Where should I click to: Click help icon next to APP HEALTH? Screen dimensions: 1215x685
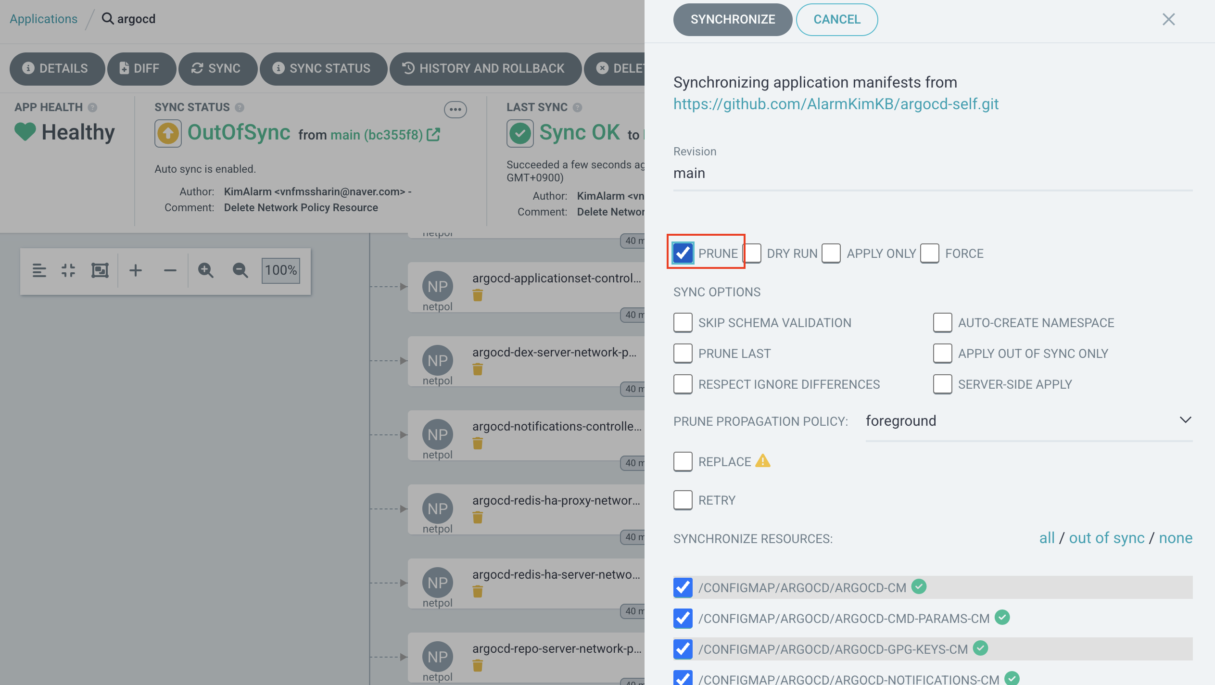[93, 107]
